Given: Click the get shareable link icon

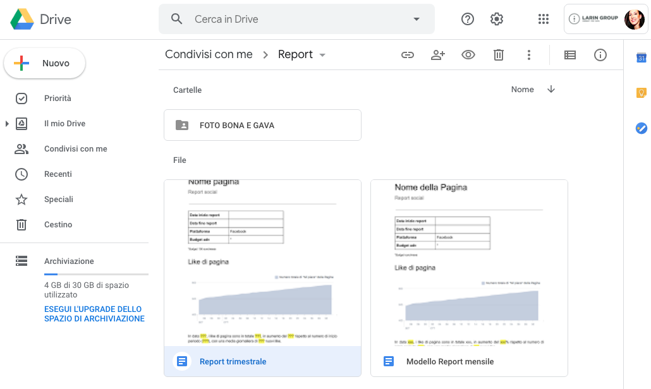Looking at the screenshot, I should 408,55.
